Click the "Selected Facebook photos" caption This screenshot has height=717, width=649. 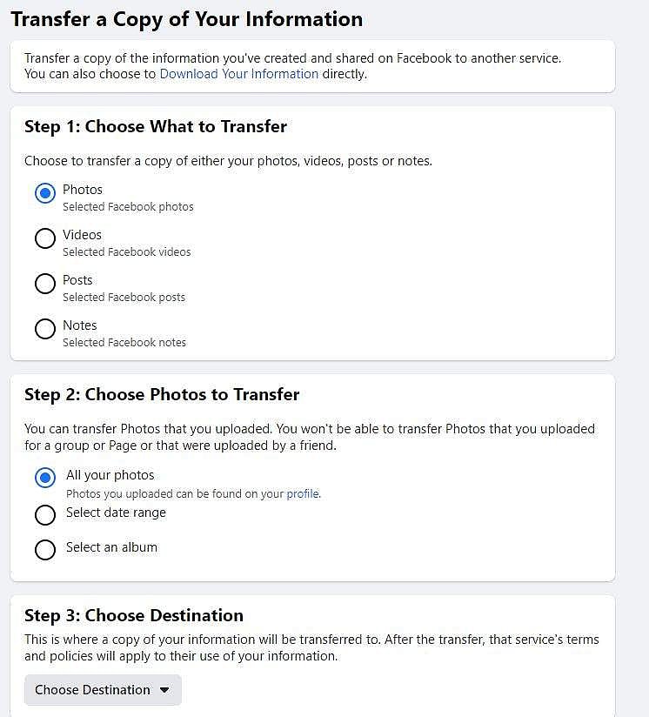128,207
